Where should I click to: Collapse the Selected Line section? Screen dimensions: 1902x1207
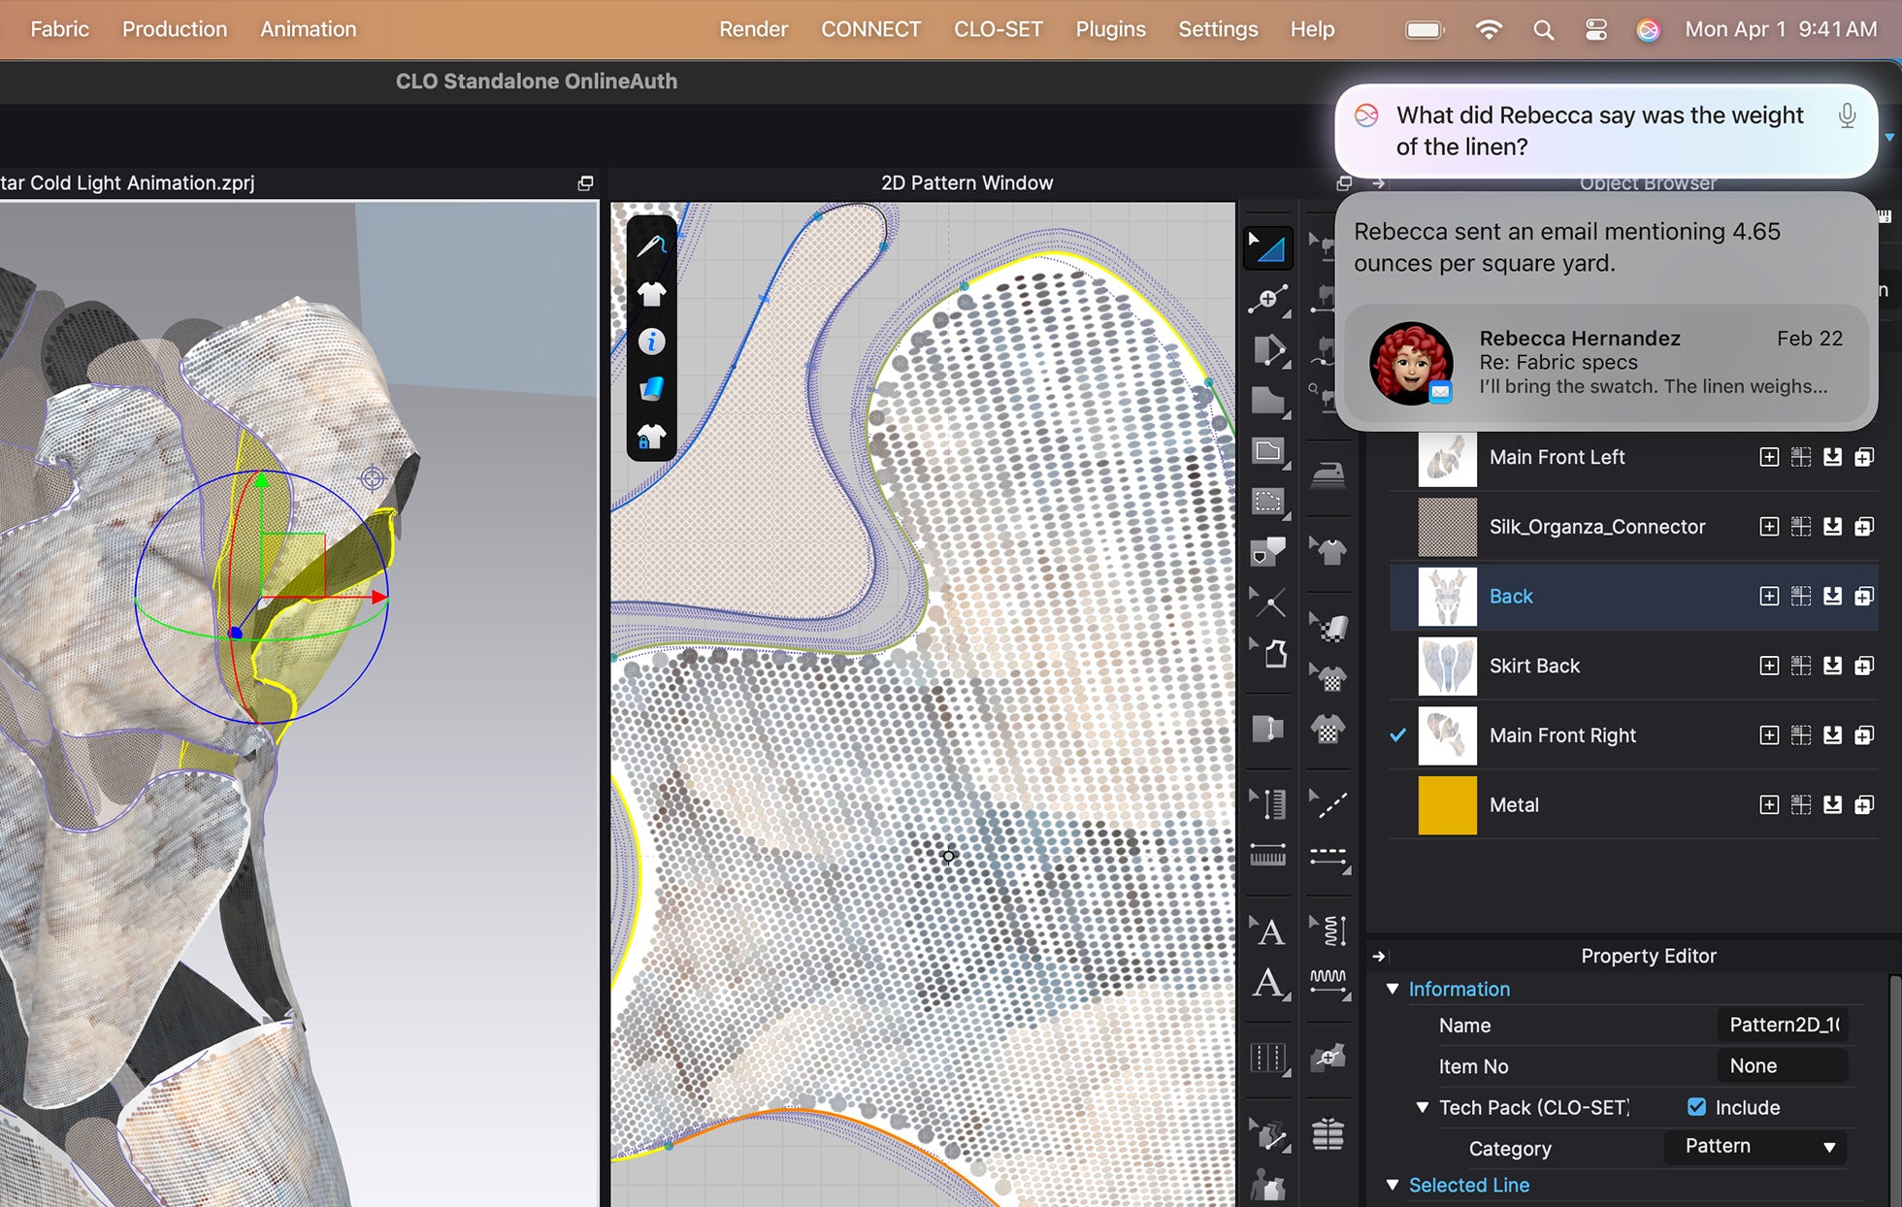[x=1394, y=1185]
